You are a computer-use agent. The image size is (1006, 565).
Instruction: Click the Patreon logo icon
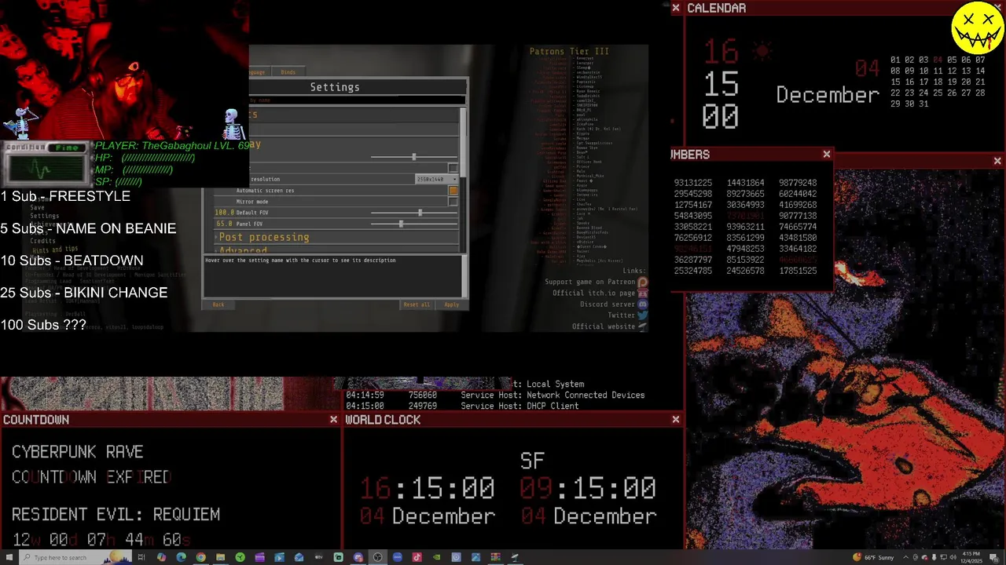pyautogui.click(x=643, y=282)
